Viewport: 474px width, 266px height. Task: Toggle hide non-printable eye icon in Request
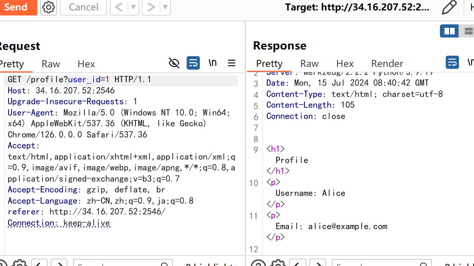coord(174,63)
